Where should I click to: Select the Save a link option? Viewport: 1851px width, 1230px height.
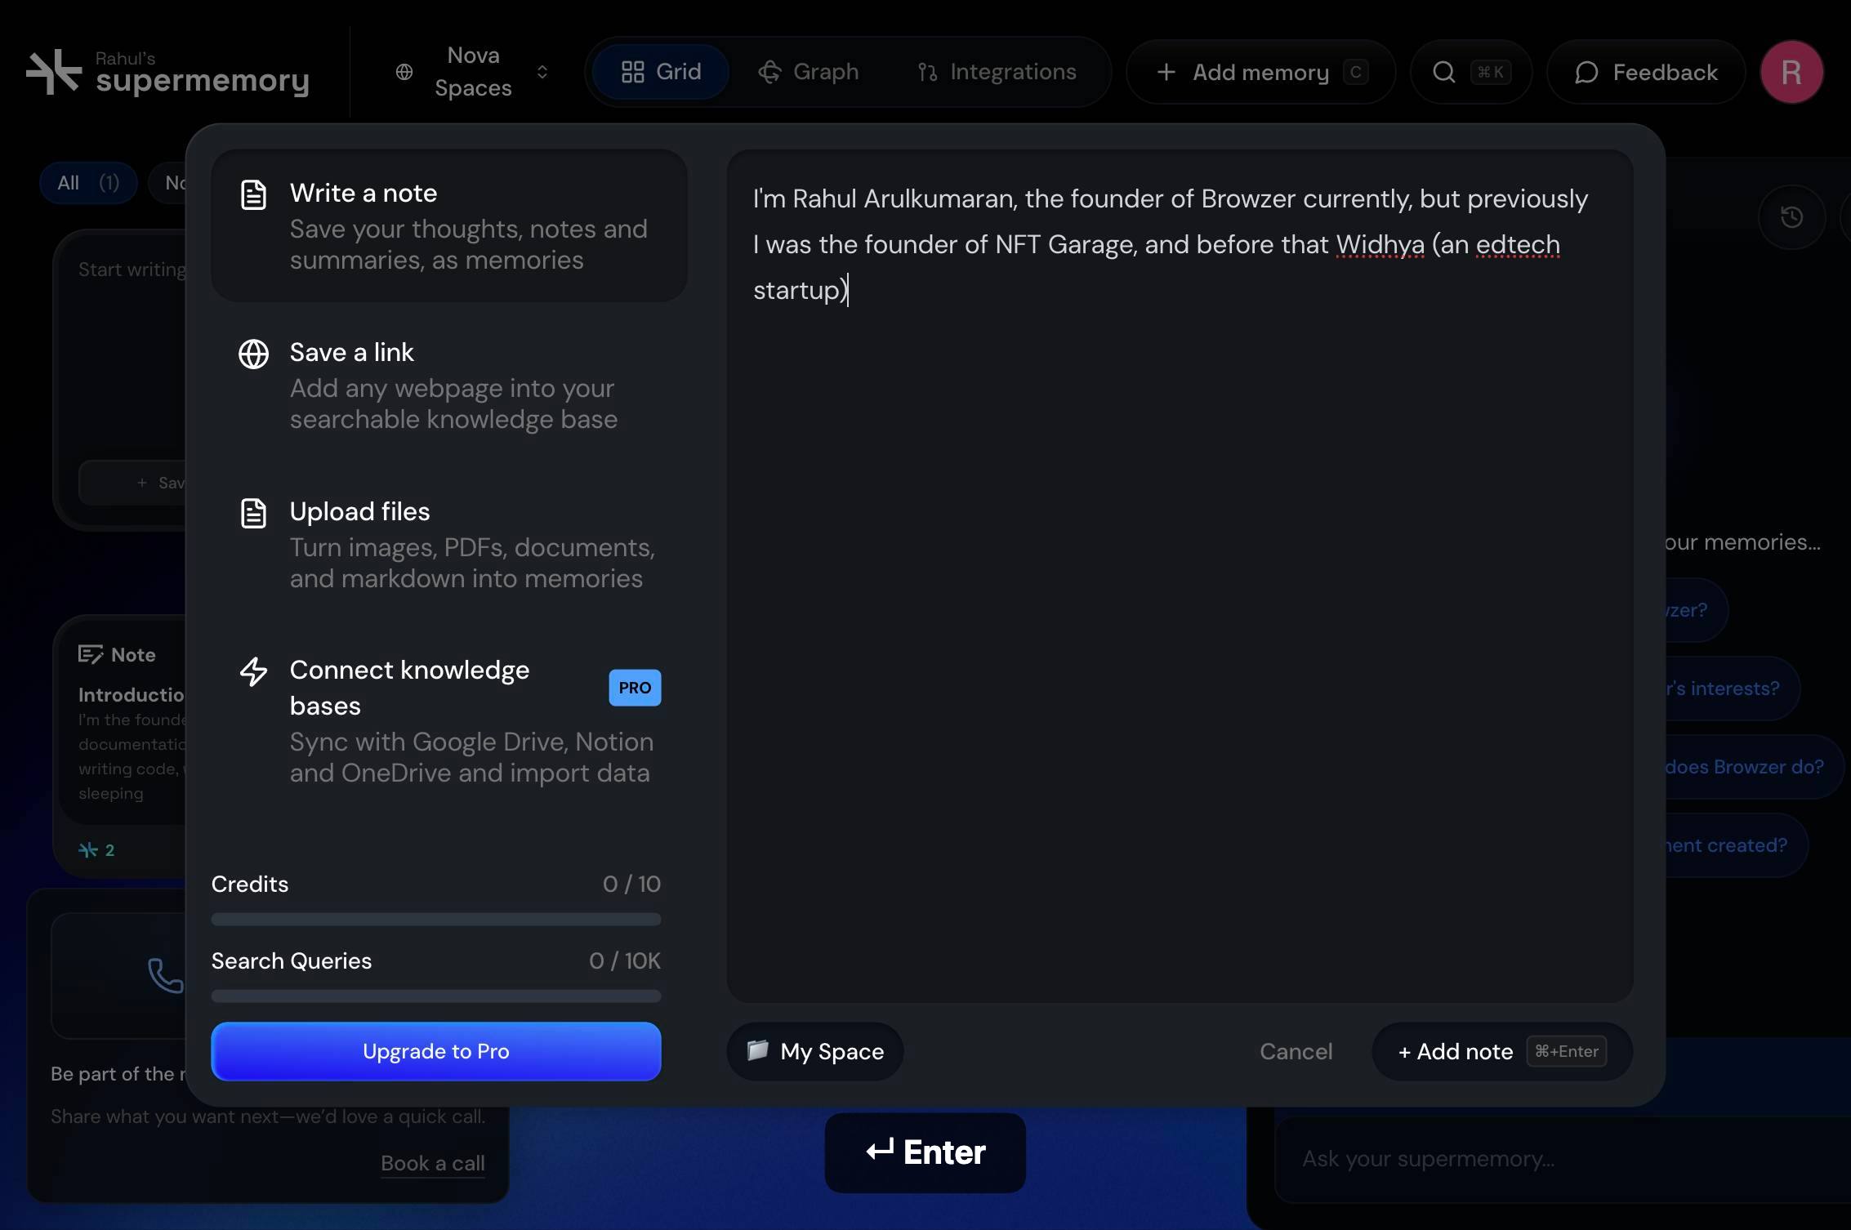(449, 385)
